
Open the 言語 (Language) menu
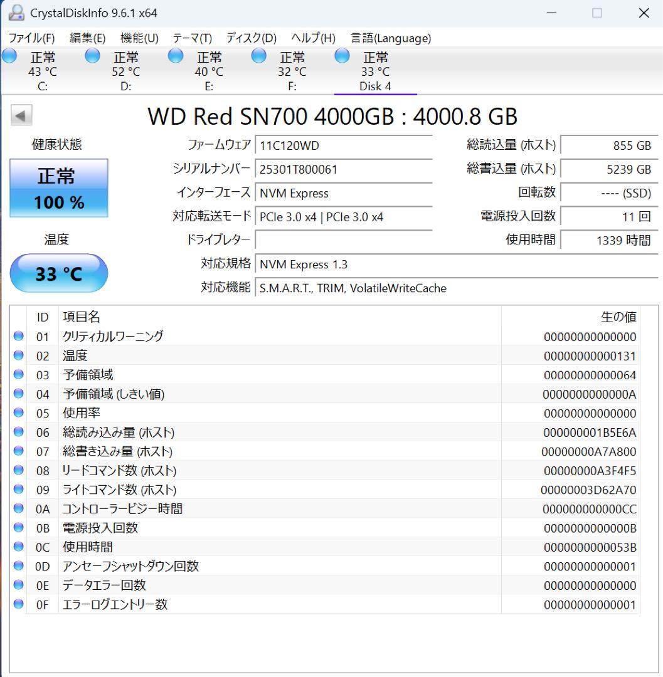coord(390,38)
